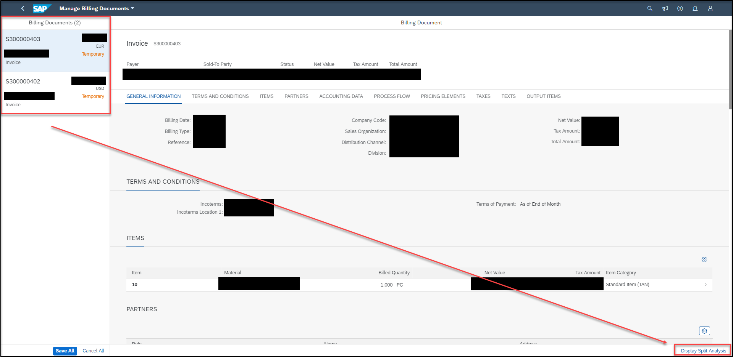Open Partners table settings gear

point(704,331)
